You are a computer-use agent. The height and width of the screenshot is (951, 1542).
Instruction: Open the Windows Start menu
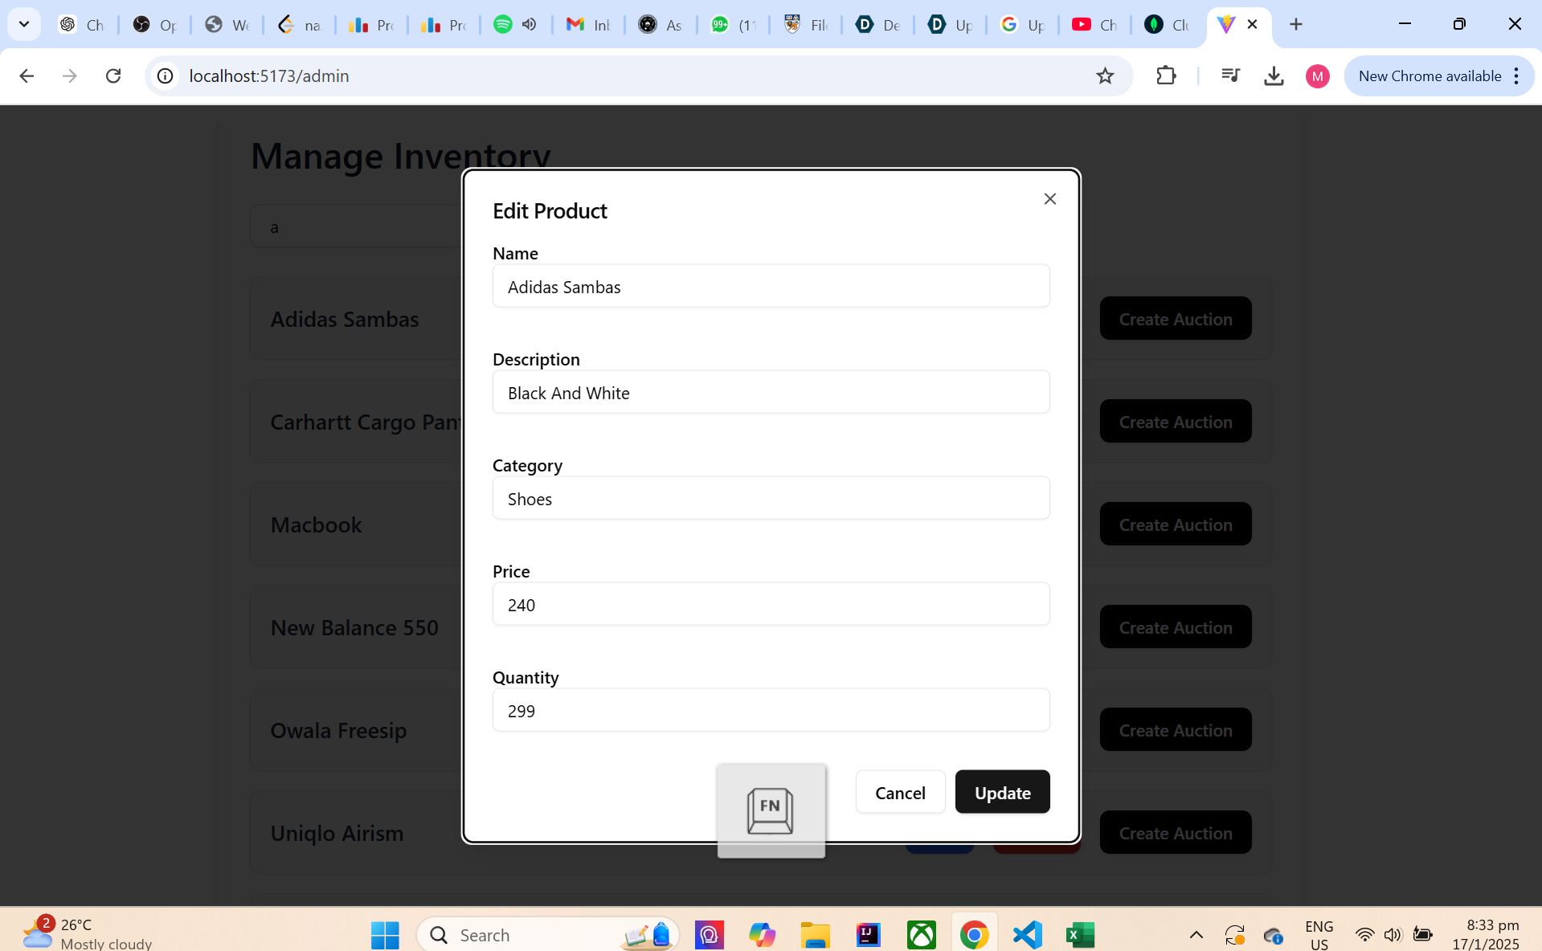[385, 934]
